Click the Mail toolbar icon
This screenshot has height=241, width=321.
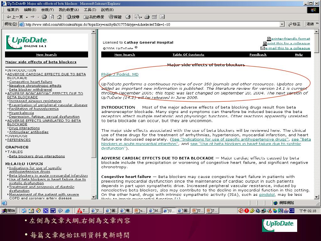click(137, 17)
